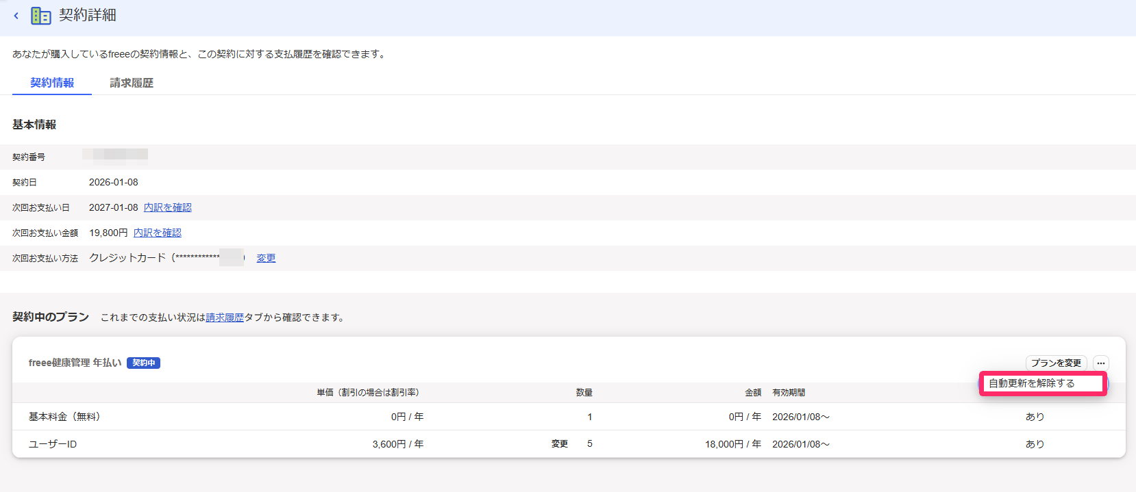Click the 0円 / 年 unit price
The width and height of the screenshot is (1136, 492).
tap(407, 417)
